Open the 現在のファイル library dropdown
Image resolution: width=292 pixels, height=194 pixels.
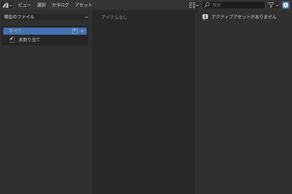point(45,17)
